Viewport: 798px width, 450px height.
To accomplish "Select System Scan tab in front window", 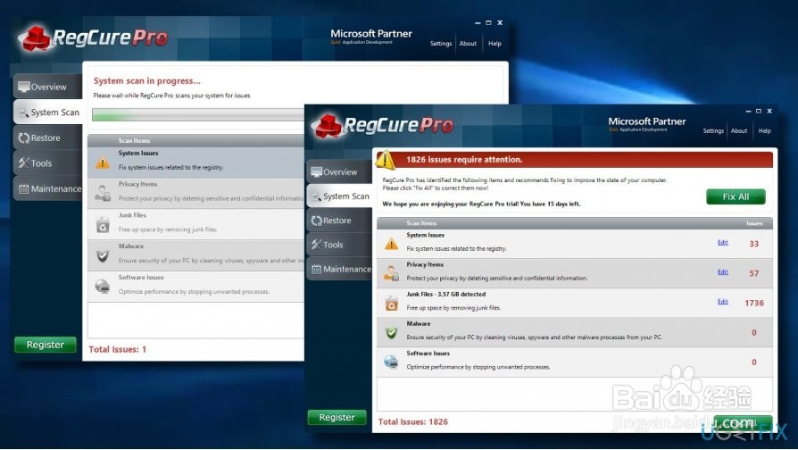I will pyautogui.click(x=339, y=196).
